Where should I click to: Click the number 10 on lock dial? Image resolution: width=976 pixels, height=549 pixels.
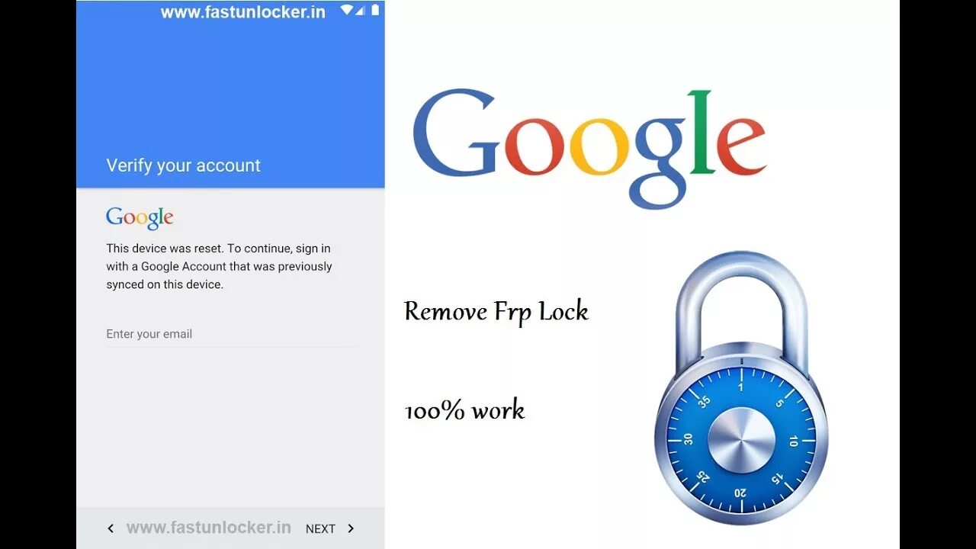pos(793,441)
